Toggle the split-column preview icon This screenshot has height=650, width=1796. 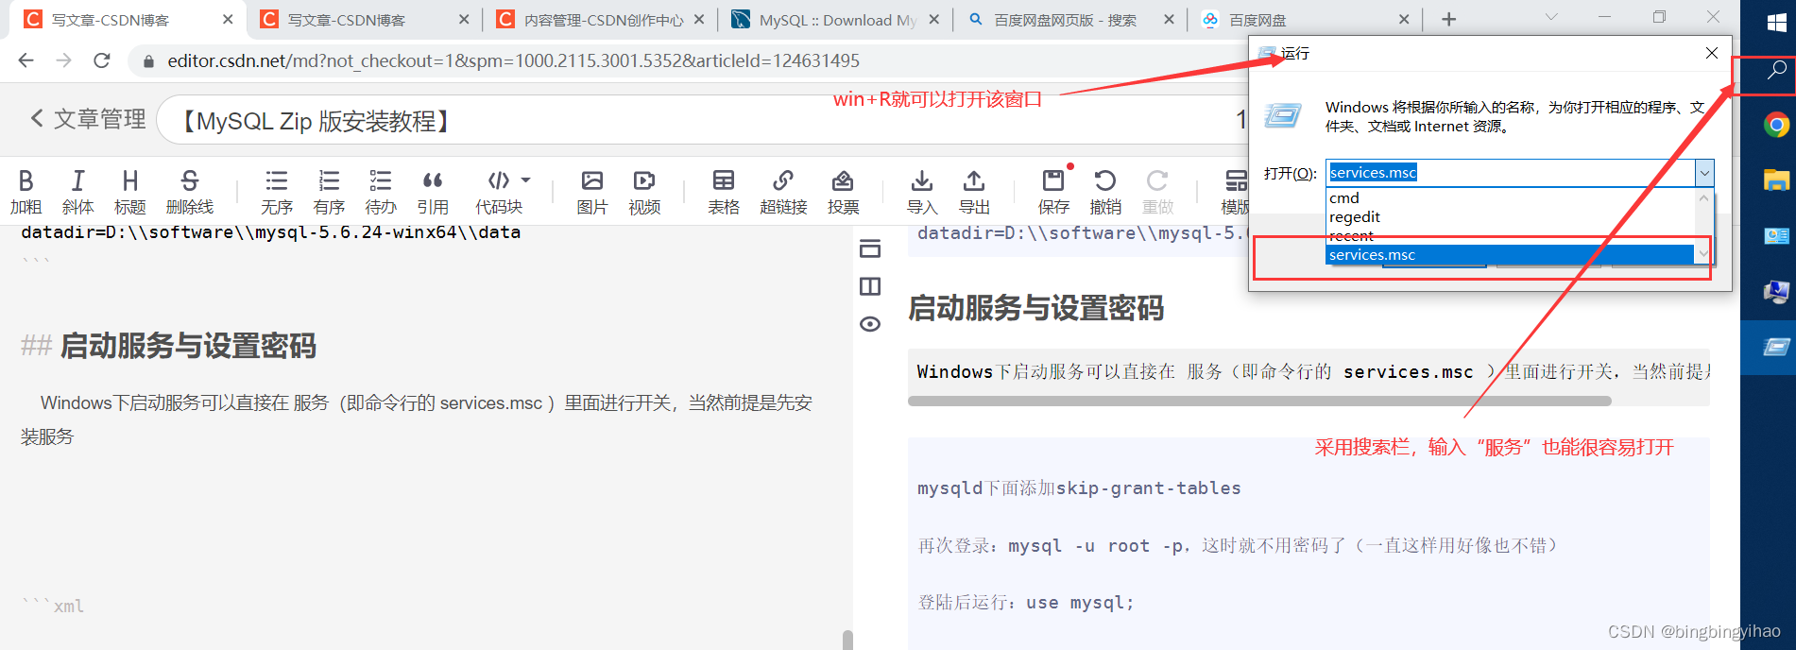(x=870, y=286)
